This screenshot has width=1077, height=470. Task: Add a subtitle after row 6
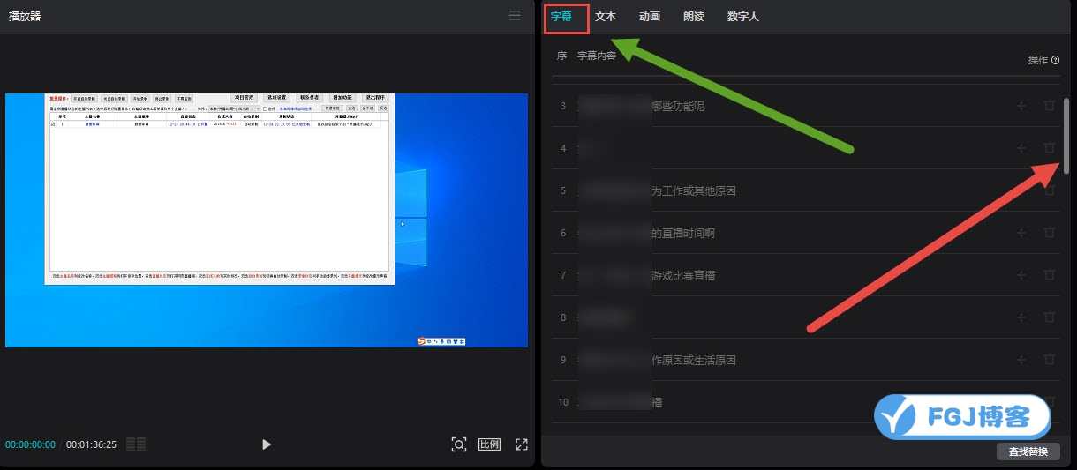coord(1021,233)
